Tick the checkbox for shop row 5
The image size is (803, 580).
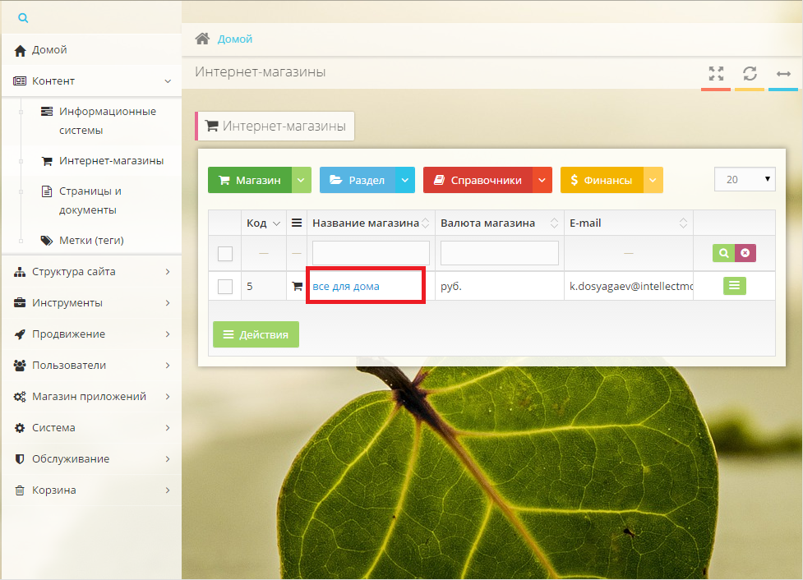(x=225, y=286)
